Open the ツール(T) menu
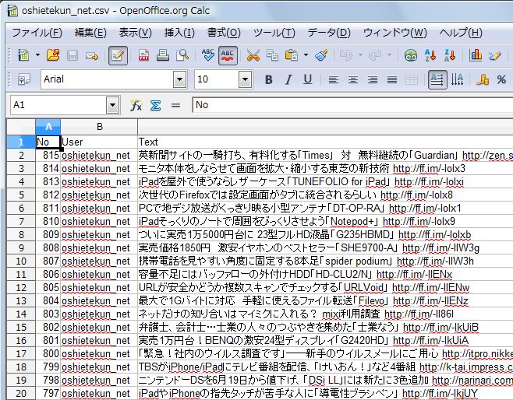 [274, 33]
